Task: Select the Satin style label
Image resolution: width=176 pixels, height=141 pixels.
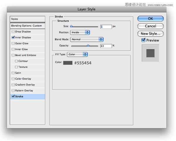Action: pyautogui.click(x=18, y=73)
